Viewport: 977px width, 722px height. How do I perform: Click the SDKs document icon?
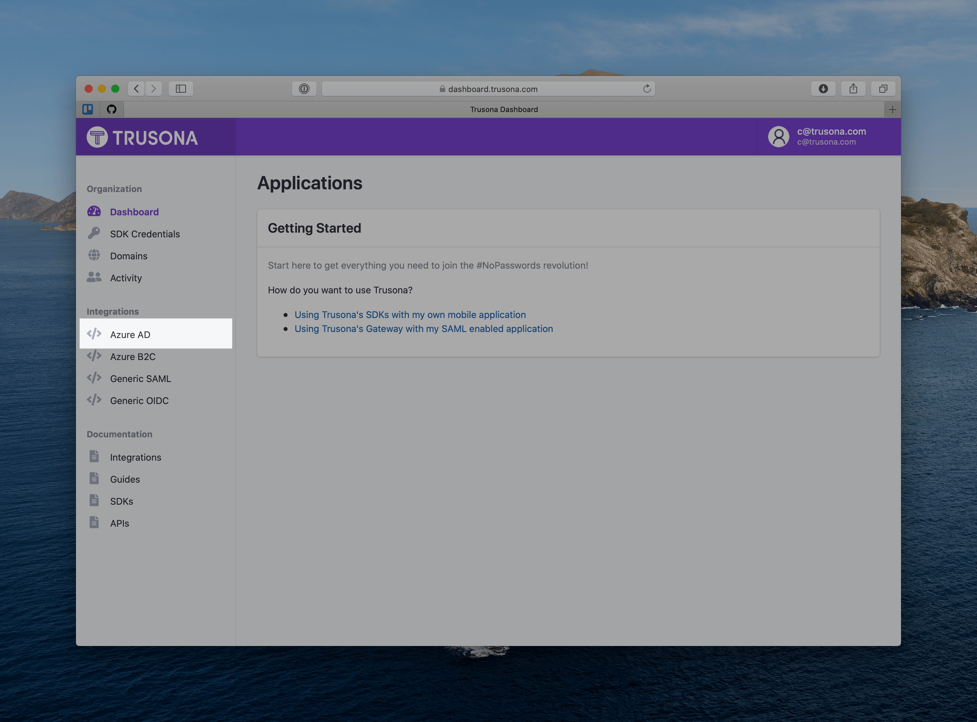coord(94,500)
